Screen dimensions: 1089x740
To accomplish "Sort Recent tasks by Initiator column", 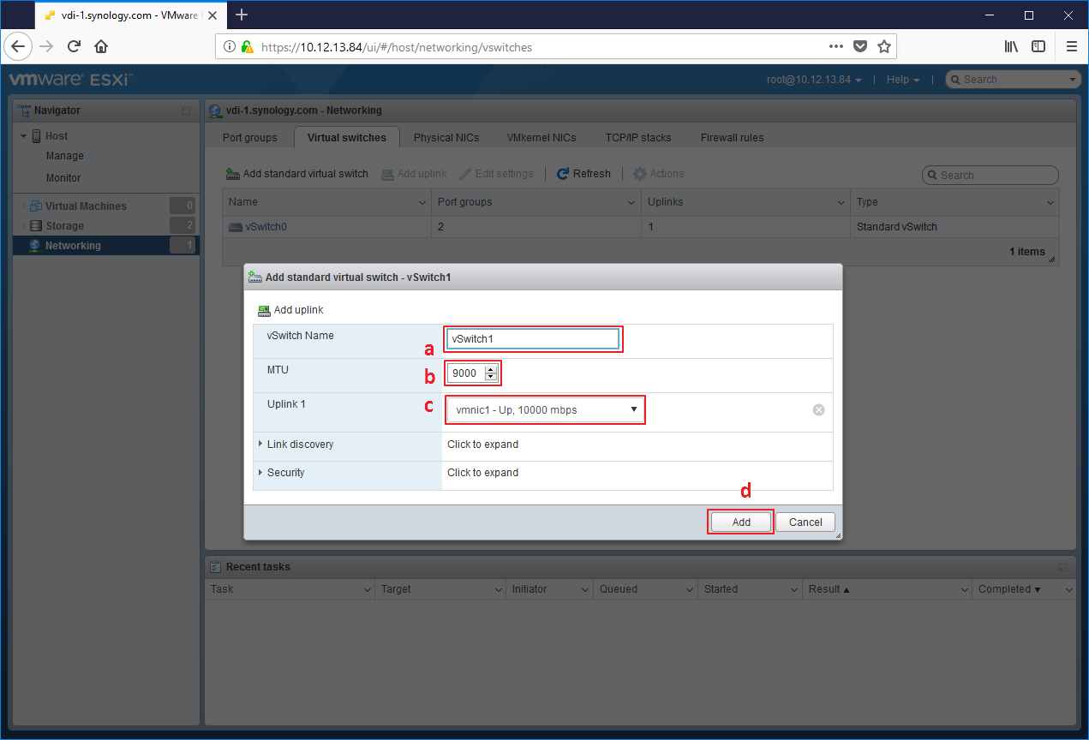I will [x=549, y=589].
